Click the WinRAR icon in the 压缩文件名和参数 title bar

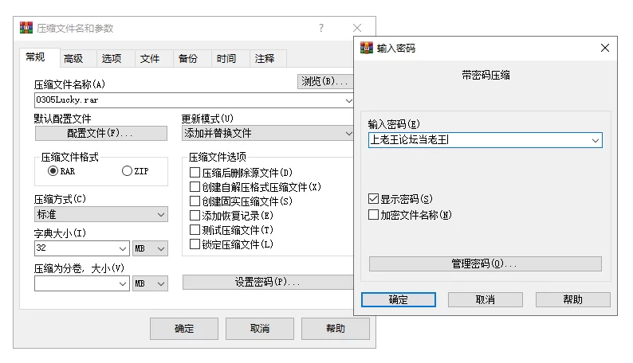(x=26, y=28)
